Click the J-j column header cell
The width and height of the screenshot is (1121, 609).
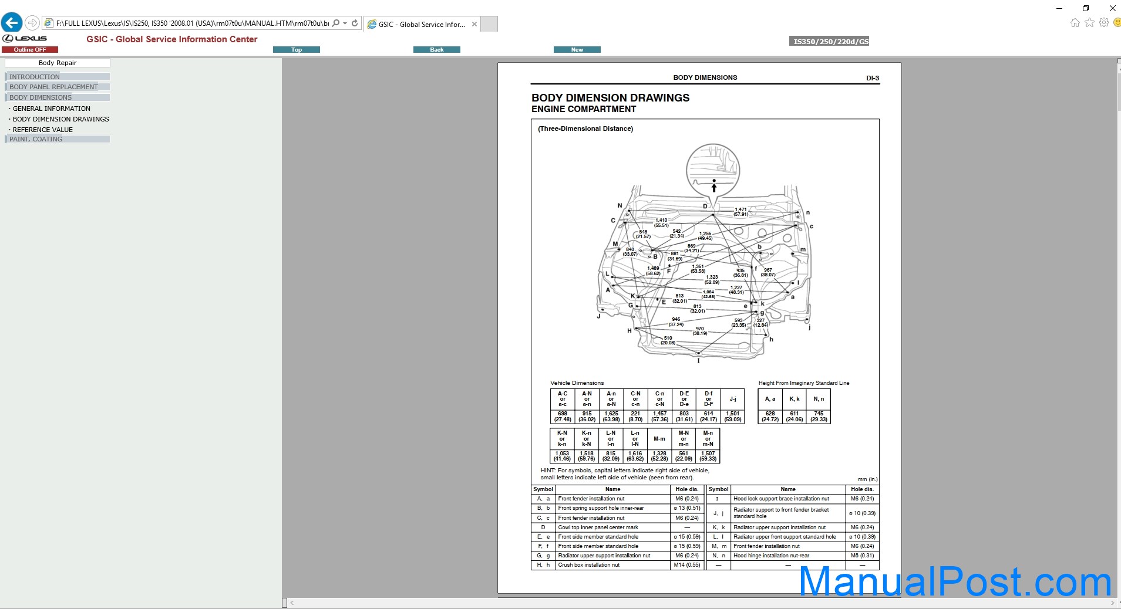point(733,399)
